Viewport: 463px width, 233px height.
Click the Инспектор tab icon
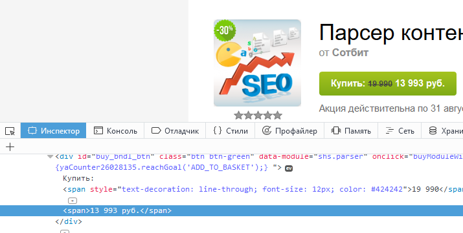click(32, 130)
